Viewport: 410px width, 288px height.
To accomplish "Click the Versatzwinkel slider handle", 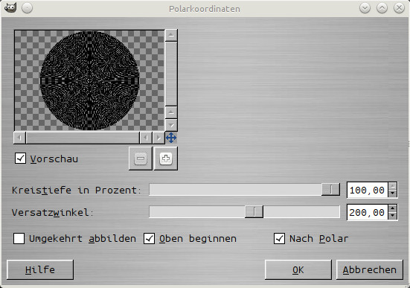I will point(254,211).
